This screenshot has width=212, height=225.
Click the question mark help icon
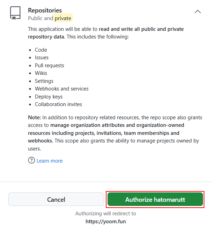click(x=32, y=161)
